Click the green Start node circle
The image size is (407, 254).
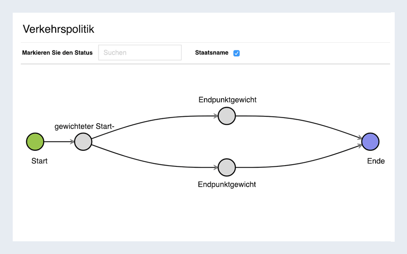[35, 142]
